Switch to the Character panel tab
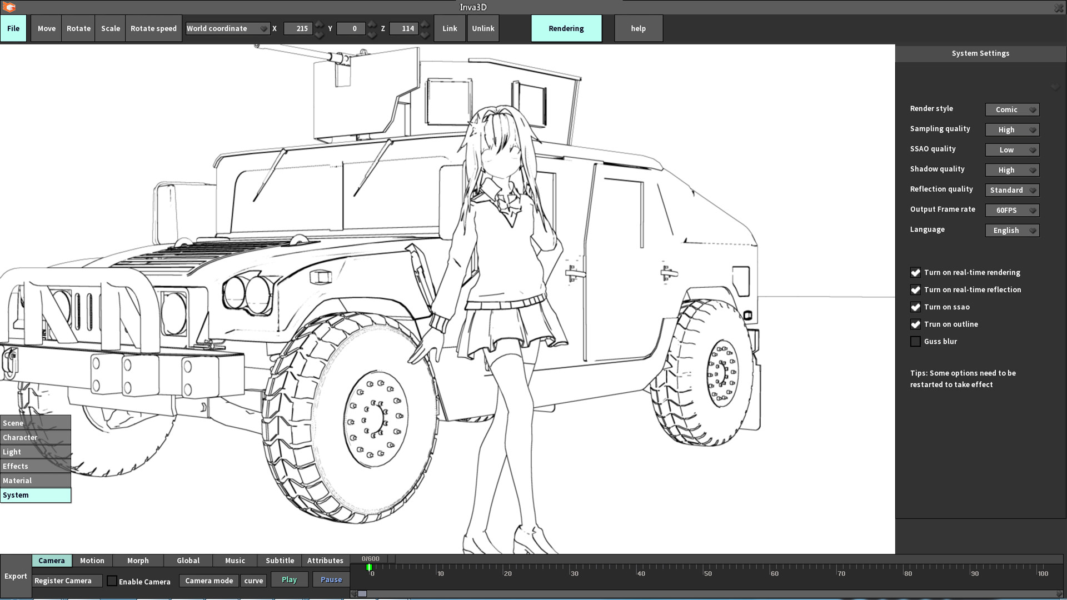This screenshot has height=600, width=1067. 36,437
